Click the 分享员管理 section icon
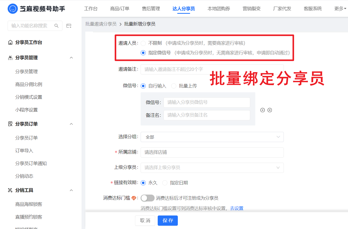 tap(10, 58)
